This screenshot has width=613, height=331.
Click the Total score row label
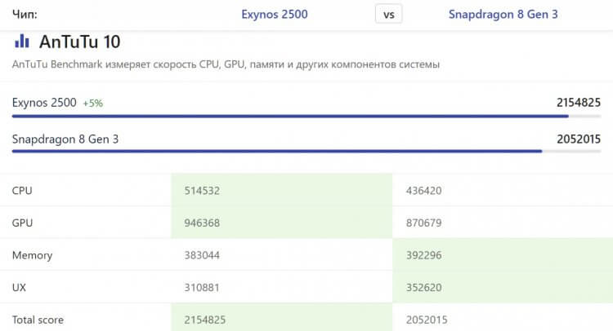coord(38,320)
